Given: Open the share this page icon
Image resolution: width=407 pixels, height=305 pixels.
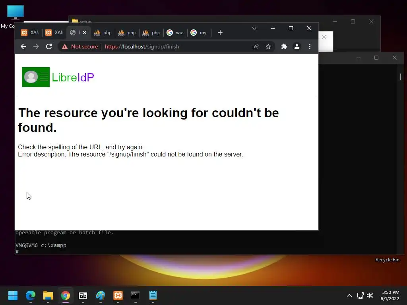Looking at the screenshot, I should 256,47.
